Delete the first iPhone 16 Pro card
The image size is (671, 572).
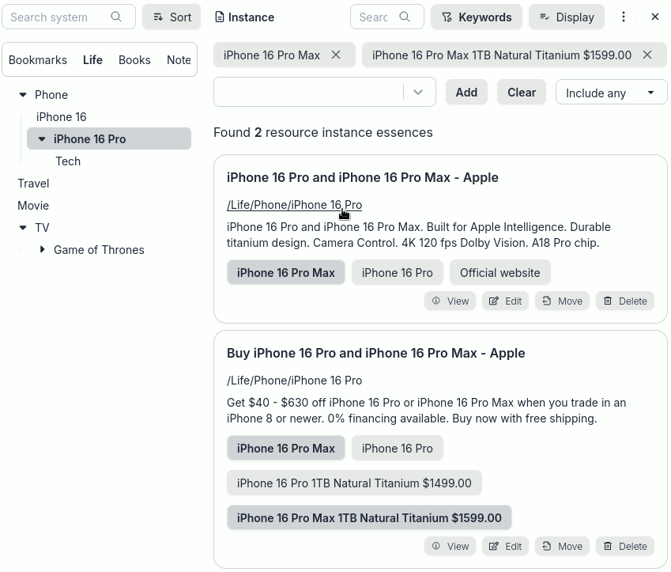click(625, 301)
